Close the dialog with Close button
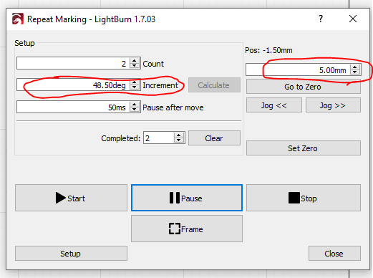 (334, 254)
